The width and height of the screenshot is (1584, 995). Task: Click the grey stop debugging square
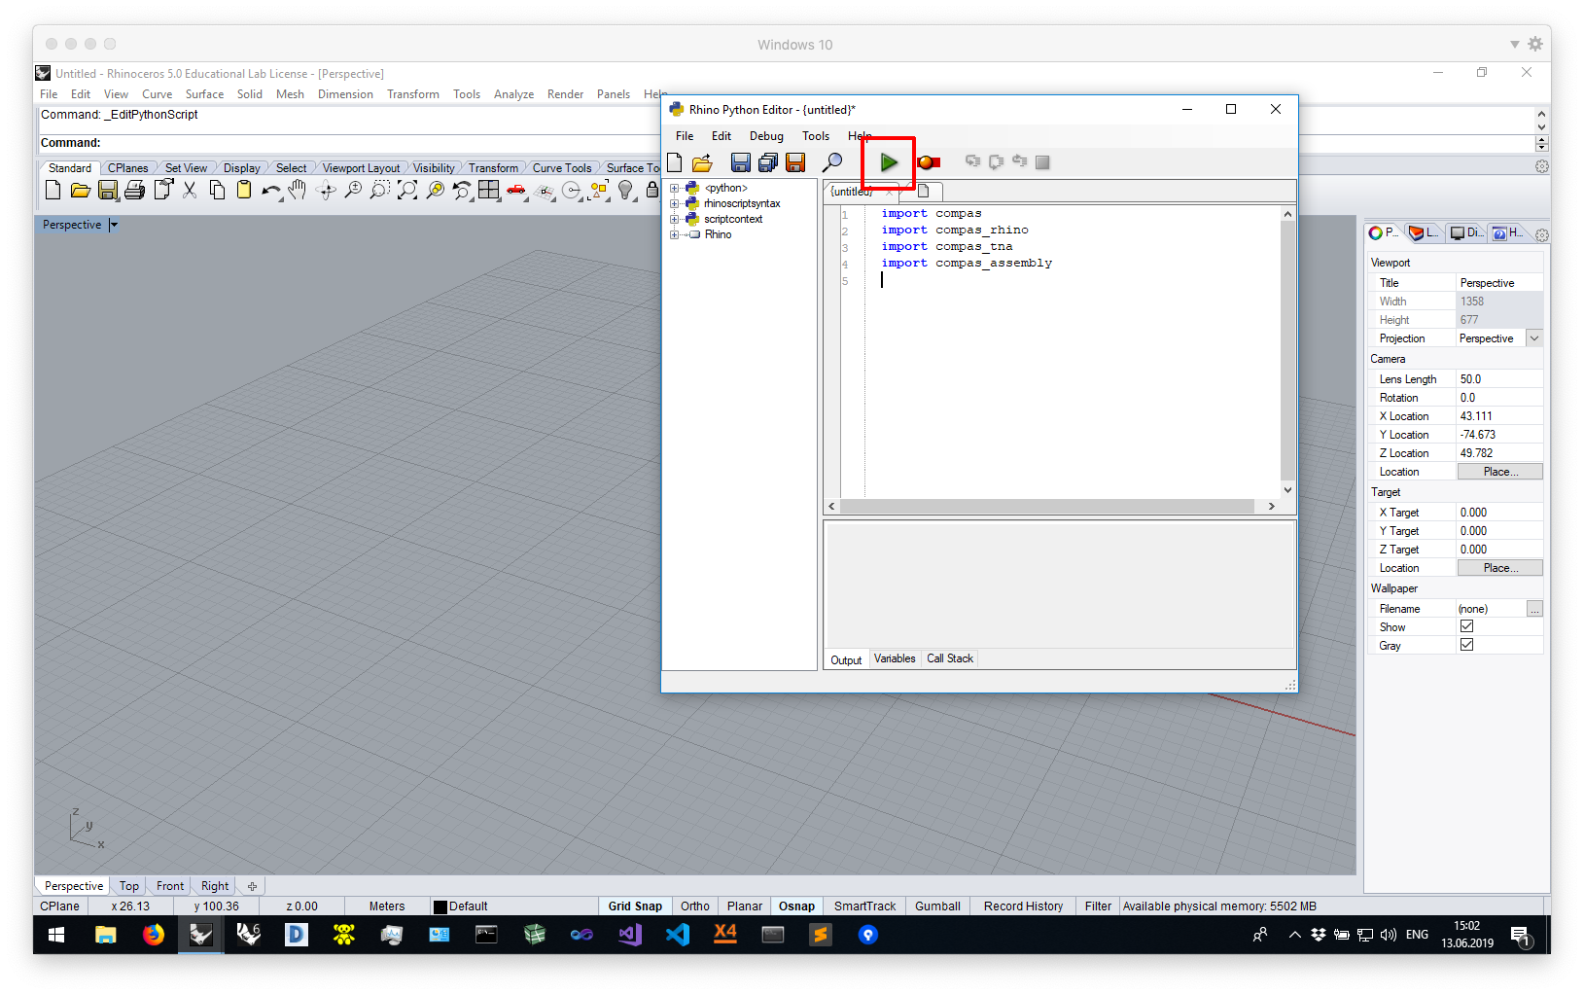[1042, 162]
